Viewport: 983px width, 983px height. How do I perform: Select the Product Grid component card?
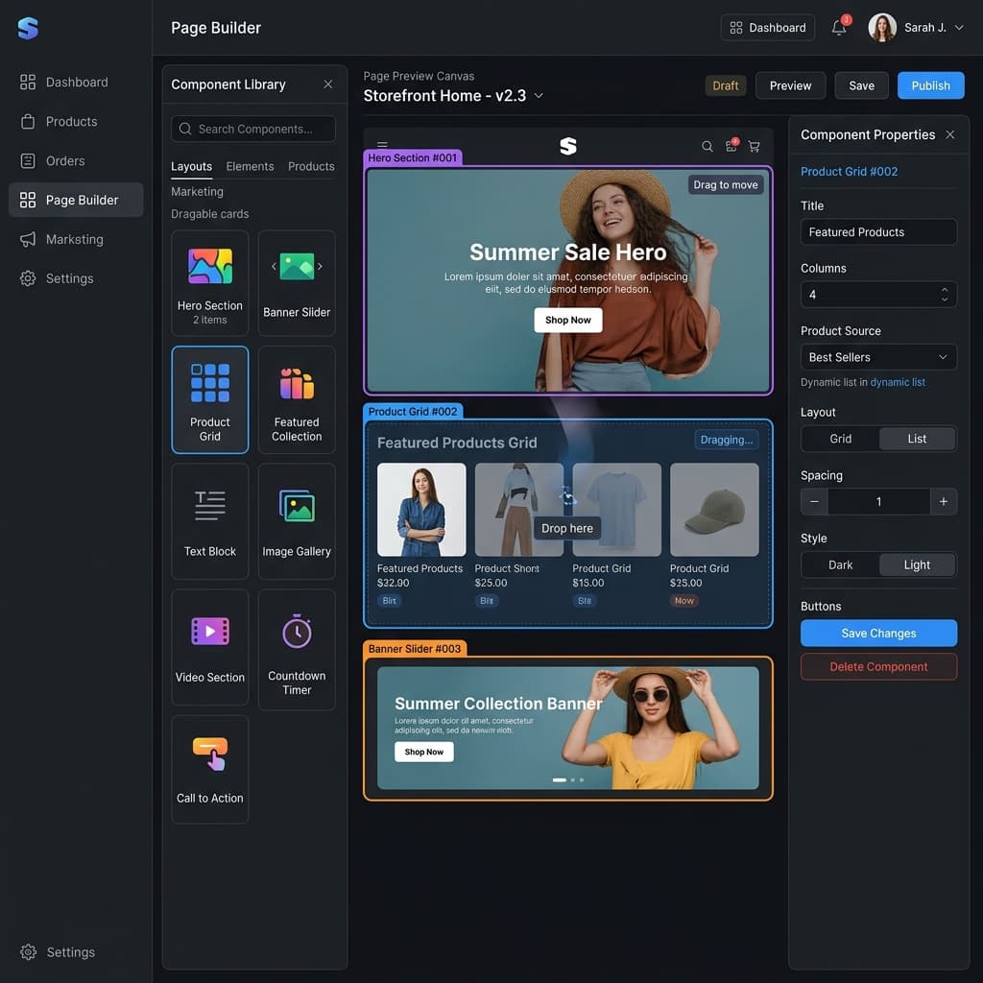coord(210,399)
